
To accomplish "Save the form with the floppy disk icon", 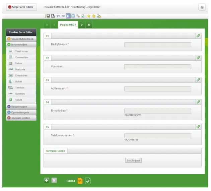I will (x=48, y=16).
